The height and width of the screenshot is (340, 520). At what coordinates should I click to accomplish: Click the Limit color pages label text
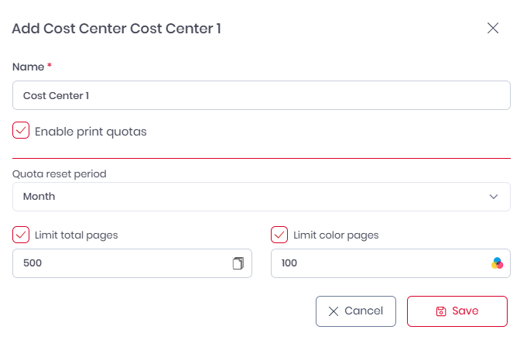[x=336, y=235]
